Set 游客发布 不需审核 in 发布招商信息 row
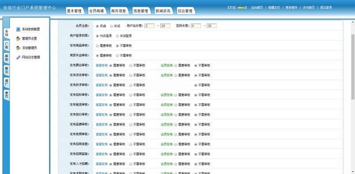 [130, 144]
